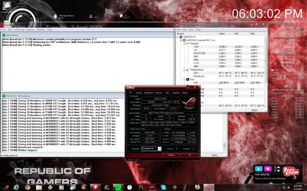Switch to the Memory tab in CPU-Z
307x191 pixels.
[159, 93]
